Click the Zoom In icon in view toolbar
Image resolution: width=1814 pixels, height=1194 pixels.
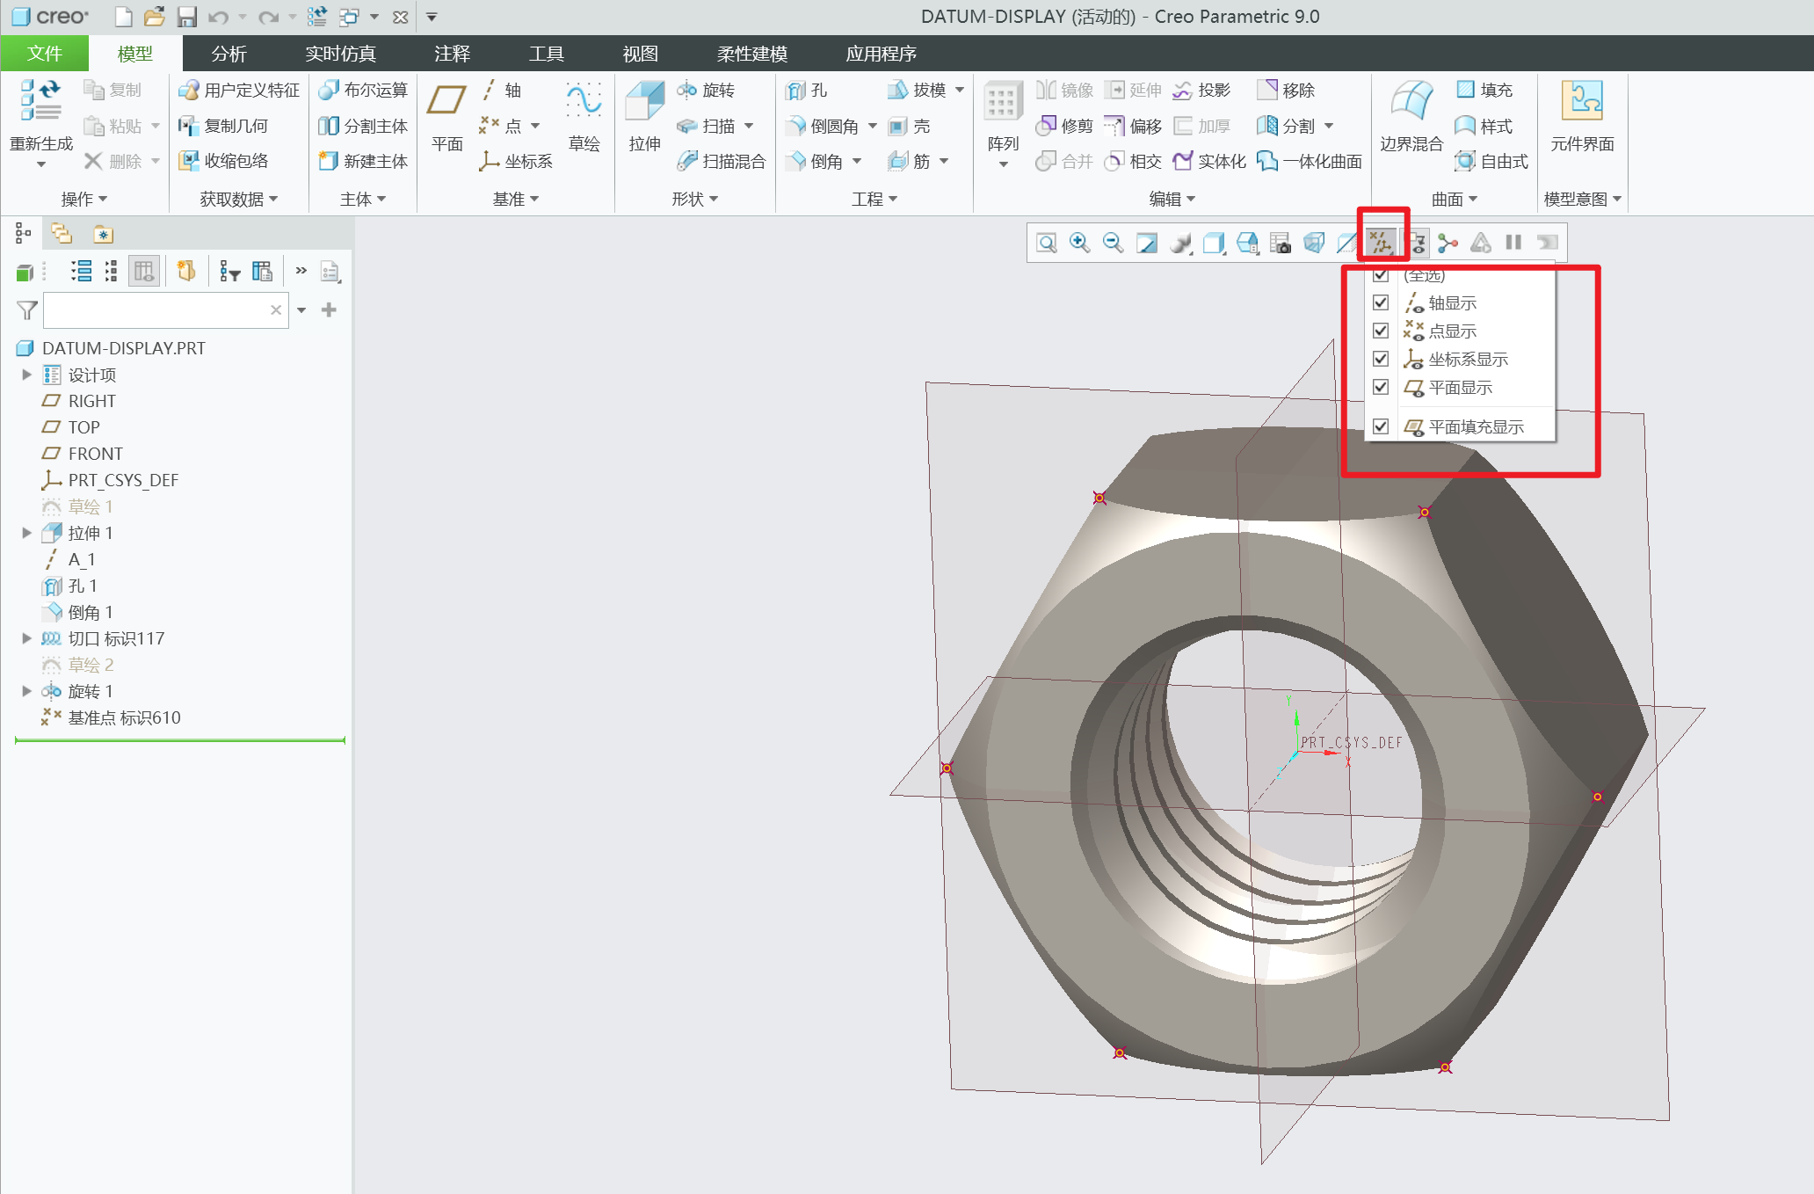point(1079,243)
